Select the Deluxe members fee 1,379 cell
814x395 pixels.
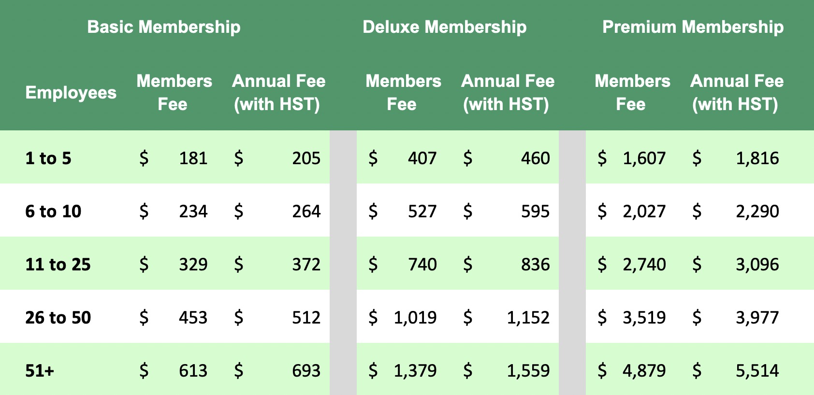click(x=403, y=371)
